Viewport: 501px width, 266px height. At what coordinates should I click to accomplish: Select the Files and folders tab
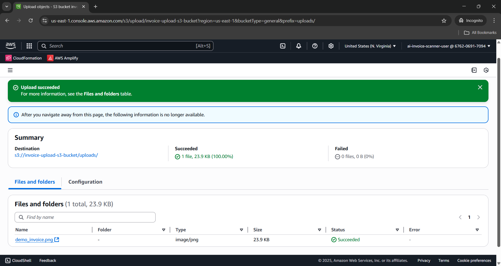(x=35, y=182)
